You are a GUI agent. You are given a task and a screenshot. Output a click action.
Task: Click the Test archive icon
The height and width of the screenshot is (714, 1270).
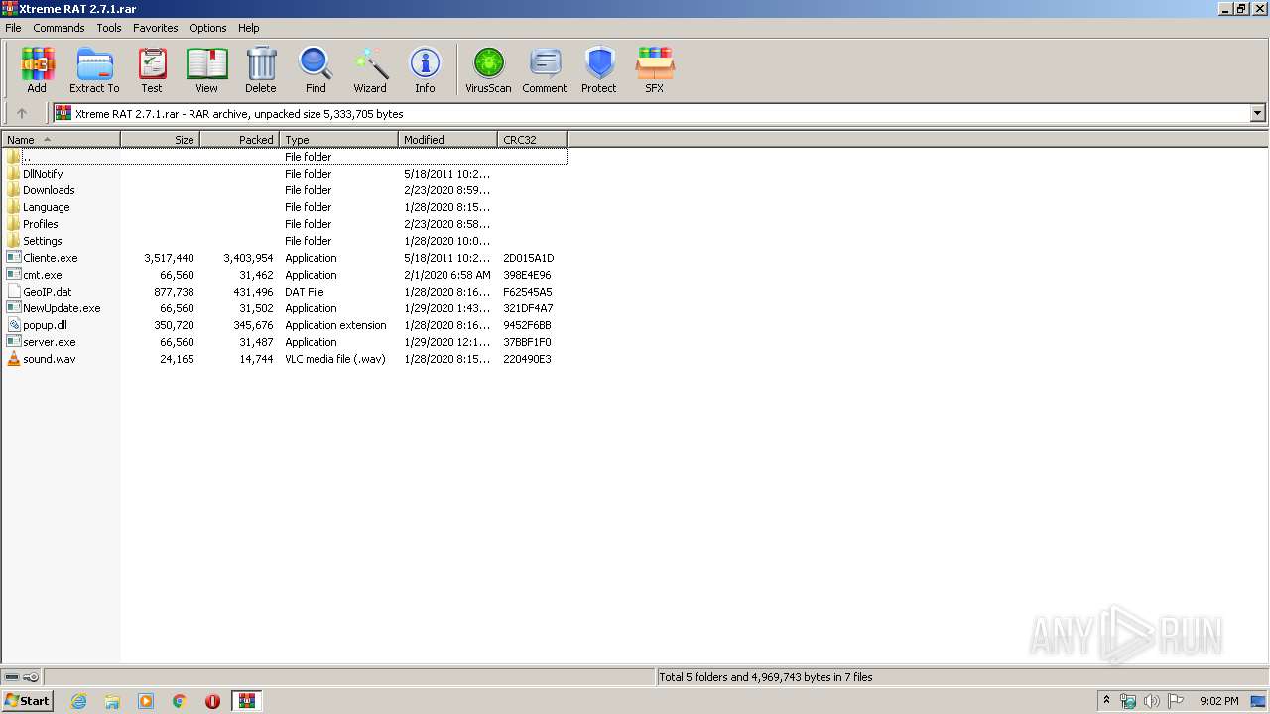tap(152, 69)
